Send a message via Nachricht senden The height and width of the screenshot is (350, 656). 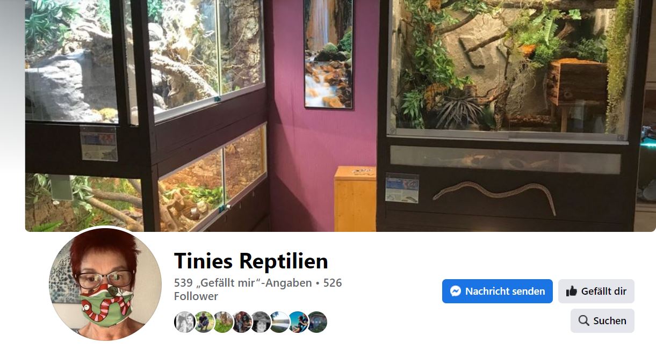coord(498,291)
